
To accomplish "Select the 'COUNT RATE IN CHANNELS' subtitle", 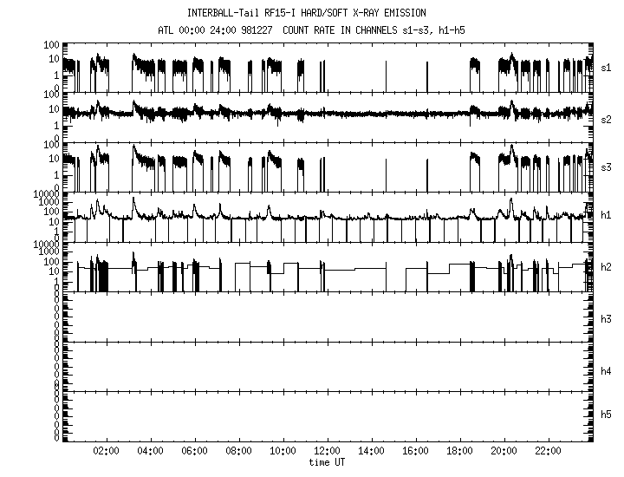I will [x=346, y=28].
